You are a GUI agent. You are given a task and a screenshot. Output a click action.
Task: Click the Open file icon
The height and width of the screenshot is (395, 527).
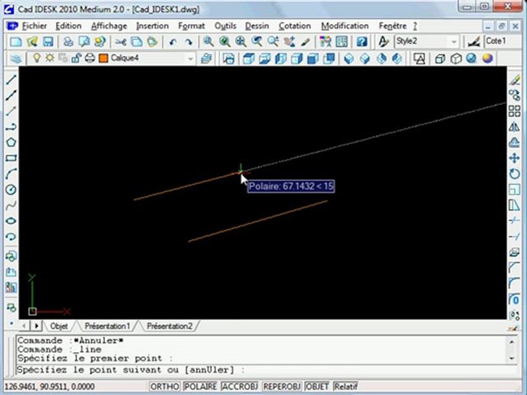coord(32,42)
